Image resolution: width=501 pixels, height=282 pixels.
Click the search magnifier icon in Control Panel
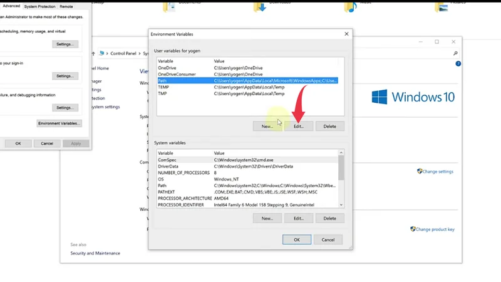click(455, 54)
